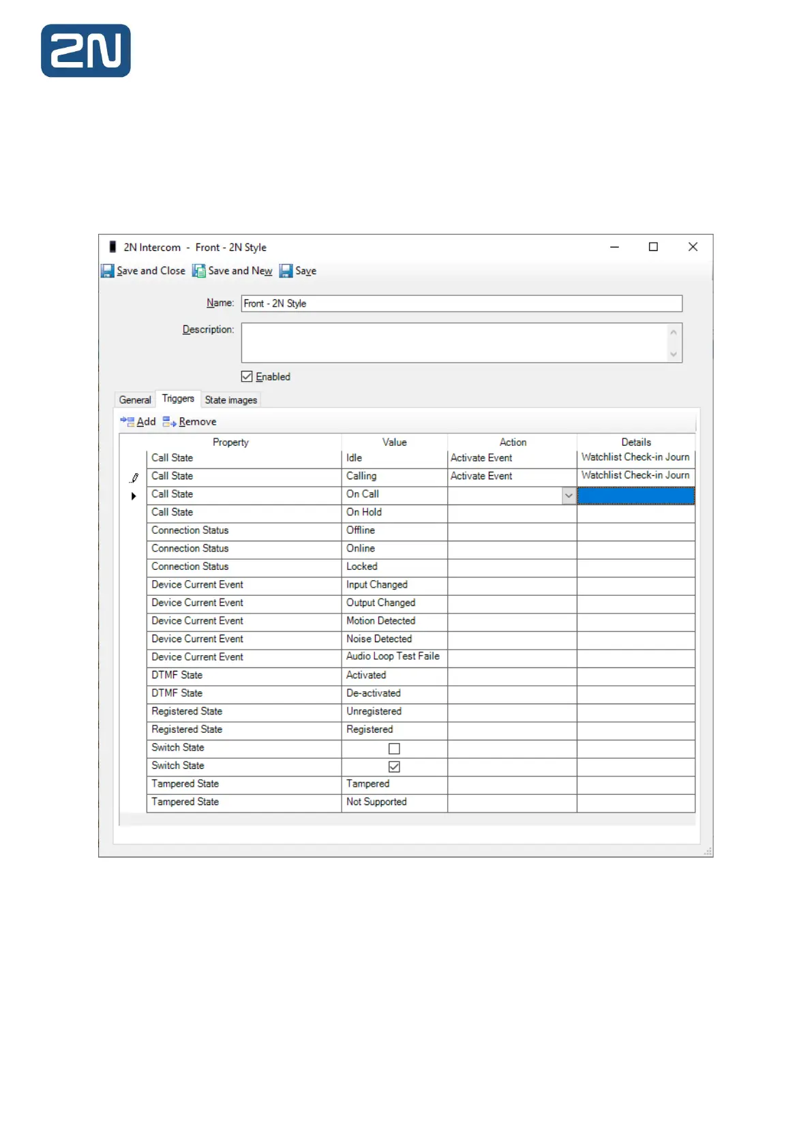Click the pencil edit marker beside Calling row
The height and width of the screenshot is (1148, 812).
134,478
